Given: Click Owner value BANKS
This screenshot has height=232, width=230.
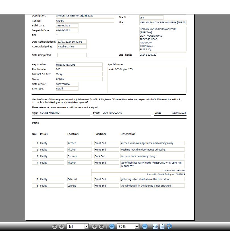Looking at the screenshot, I should pyautogui.click(x=79, y=79).
